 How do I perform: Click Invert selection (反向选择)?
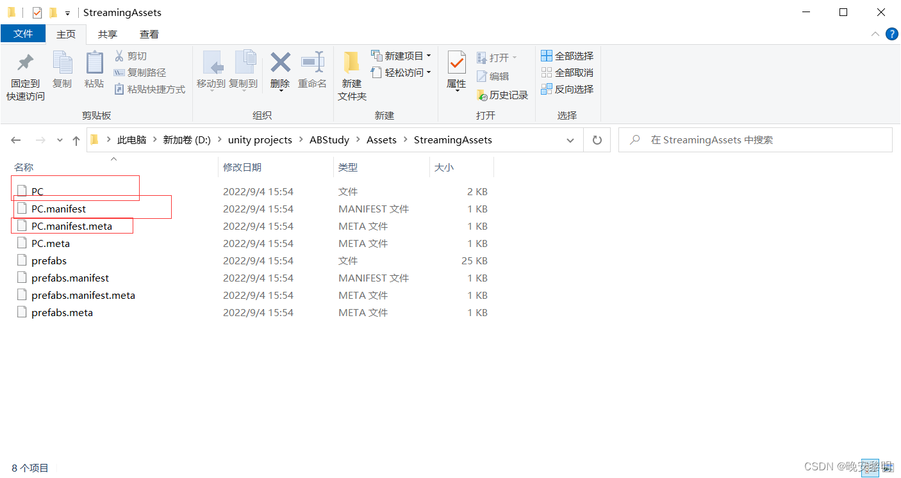(x=567, y=90)
